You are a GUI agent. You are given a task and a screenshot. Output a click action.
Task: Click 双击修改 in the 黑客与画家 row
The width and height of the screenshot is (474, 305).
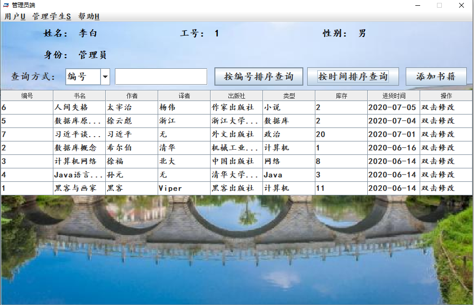point(446,188)
